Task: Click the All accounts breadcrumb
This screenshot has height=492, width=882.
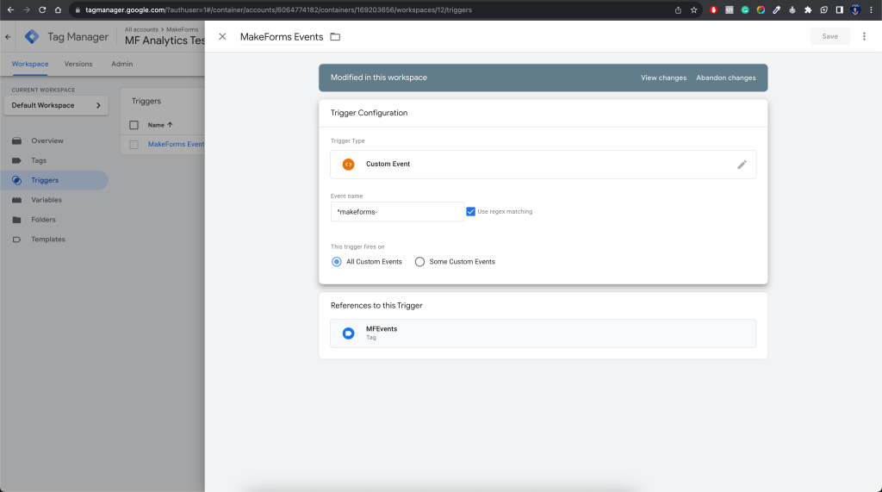Action: (141, 29)
